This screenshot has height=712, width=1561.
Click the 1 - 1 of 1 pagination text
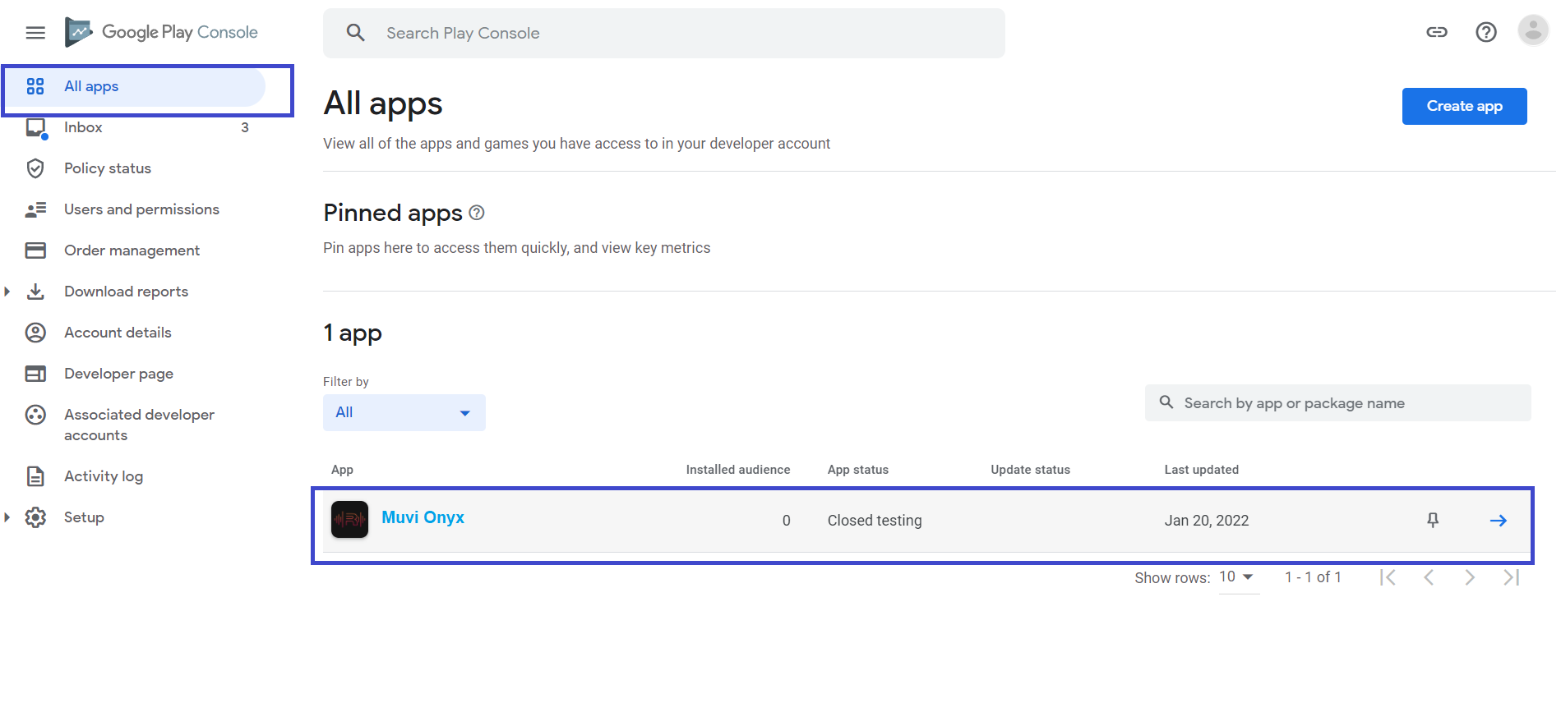point(1313,577)
